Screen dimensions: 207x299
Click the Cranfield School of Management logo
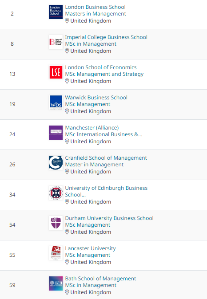pos(56,163)
